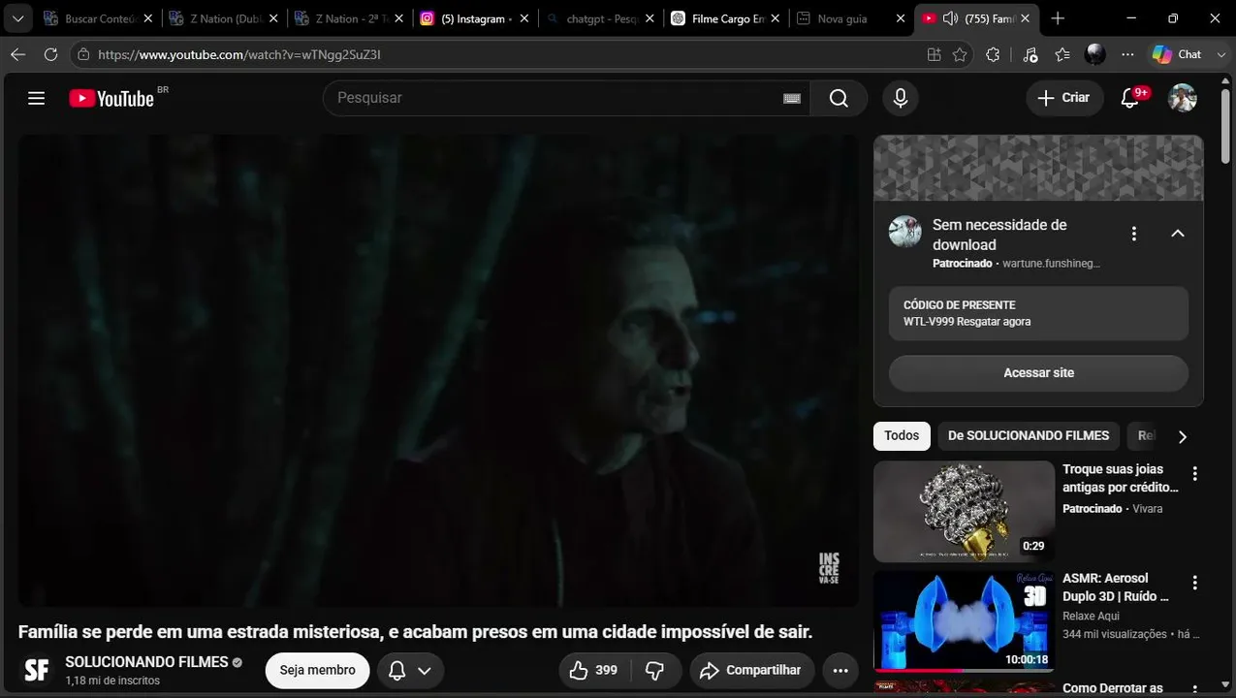
Task: Click the apps icon beside the favorites star
Action: click(x=934, y=54)
